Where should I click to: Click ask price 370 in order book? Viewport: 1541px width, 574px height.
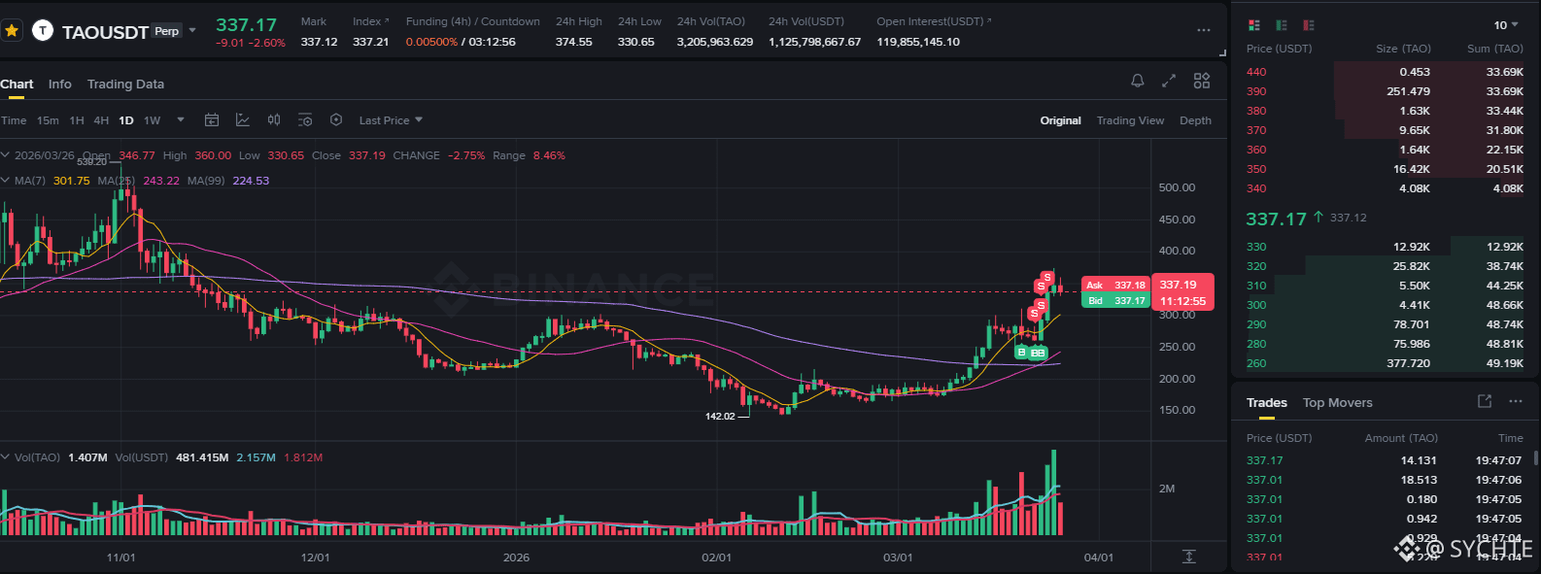click(1256, 130)
